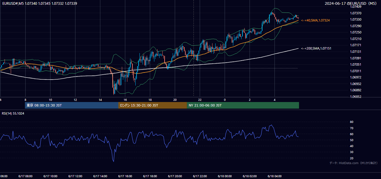Screen dimensions: 381x179
Task: Click the 6/18 00:00 time axis label
Action: coord(225,176)
